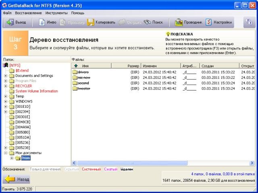Sort by the Размер column header

126,66
